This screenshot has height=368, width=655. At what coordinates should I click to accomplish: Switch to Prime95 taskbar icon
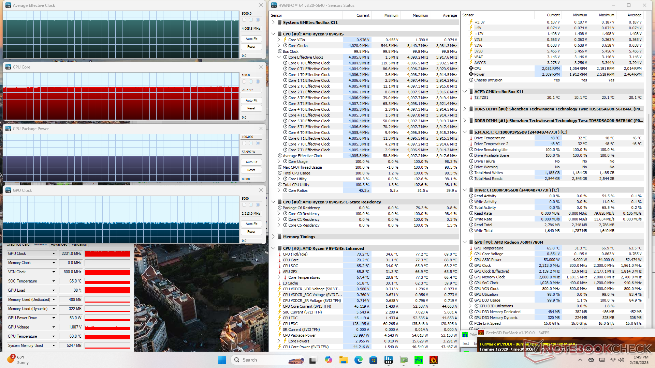pyautogui.click(x=419, y=360)
